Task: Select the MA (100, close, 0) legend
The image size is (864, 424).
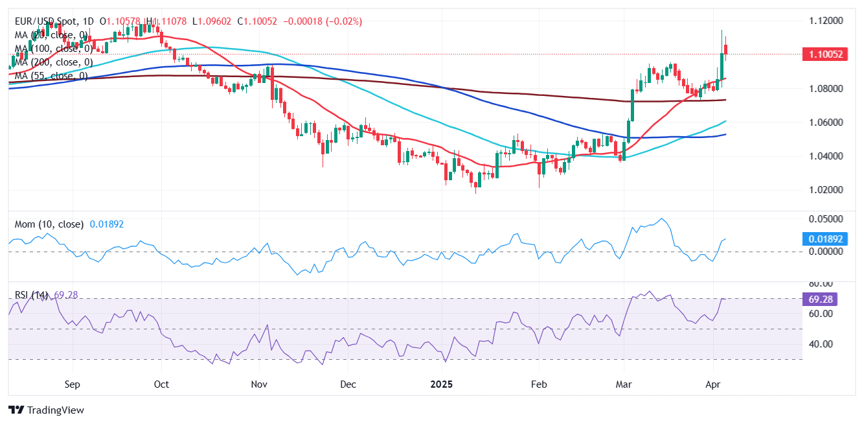Action: pos(53,49)
